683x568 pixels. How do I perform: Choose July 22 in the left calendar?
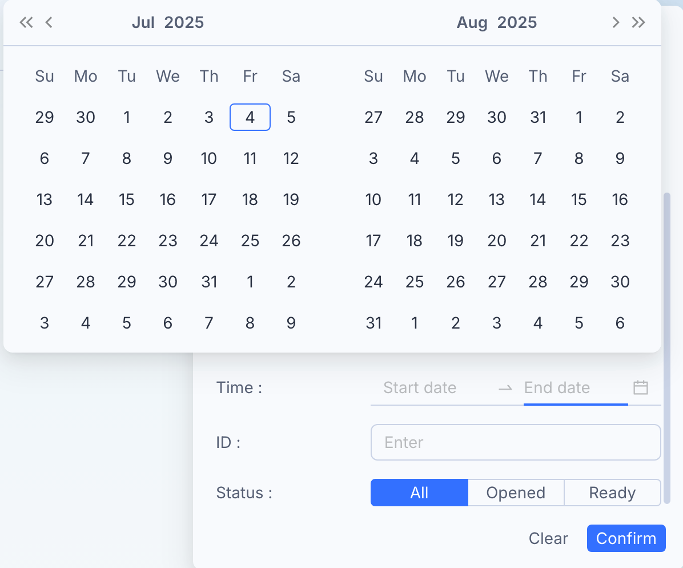point(127,241)
